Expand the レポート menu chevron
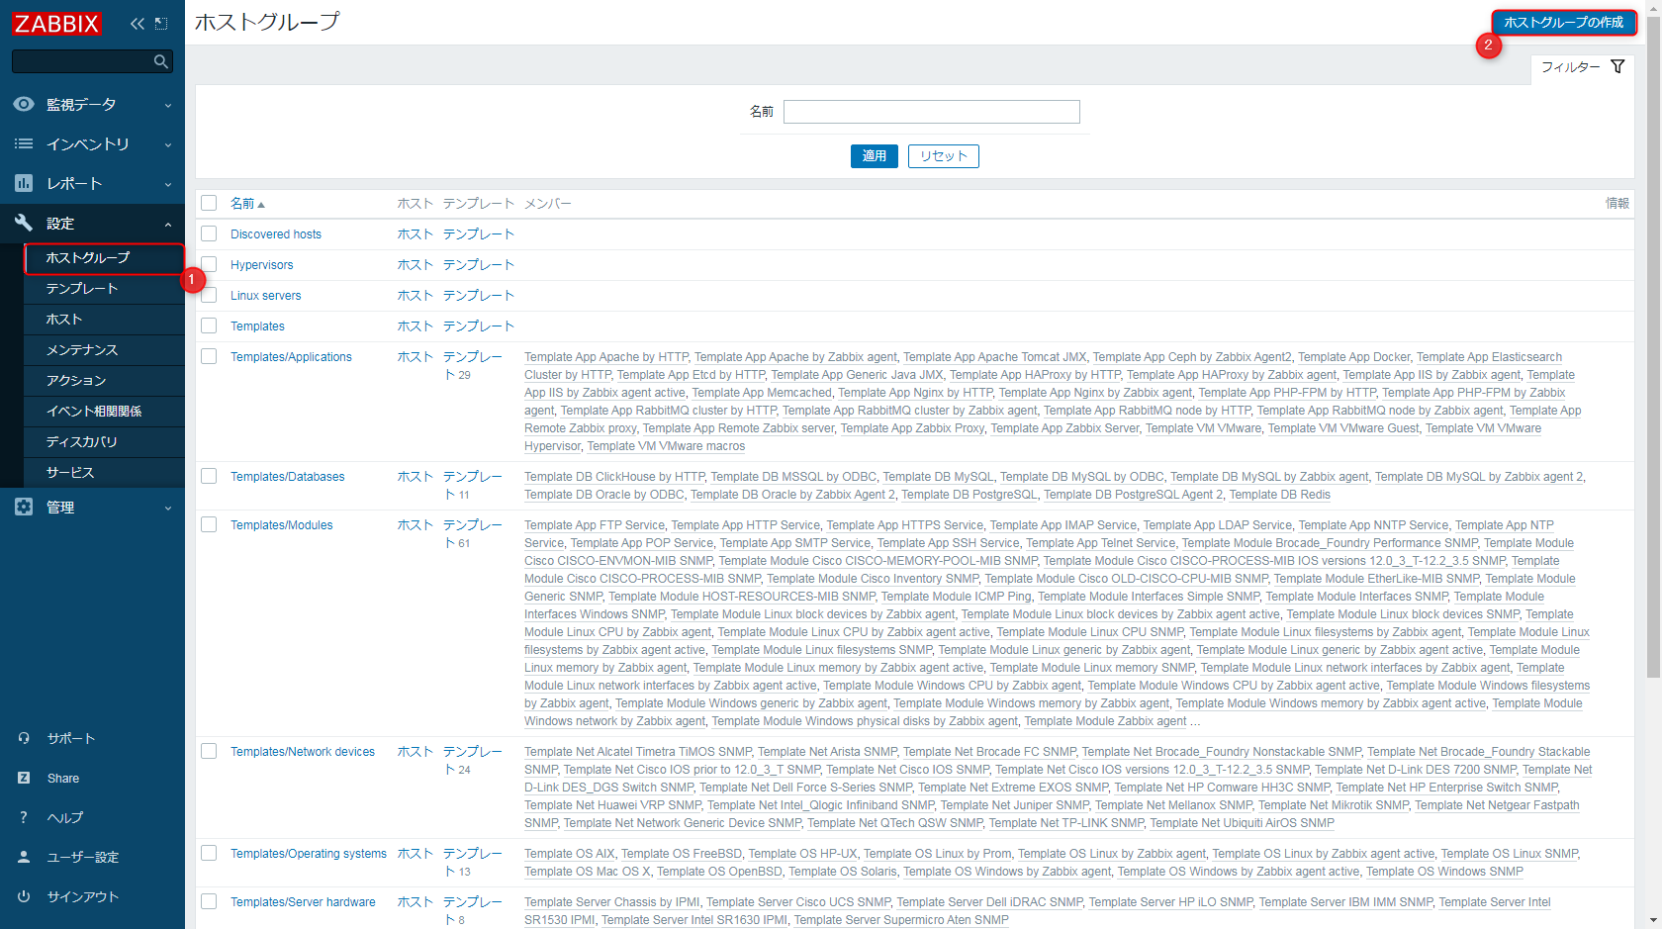Image resolution: width=1662 pixels, height=929 pixels. tap(168, 184)
